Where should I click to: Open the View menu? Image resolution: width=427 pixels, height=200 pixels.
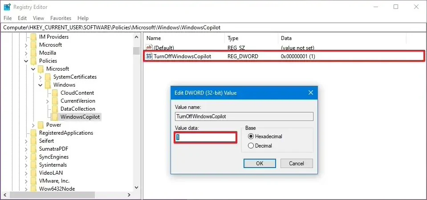(x=38, y=18)
